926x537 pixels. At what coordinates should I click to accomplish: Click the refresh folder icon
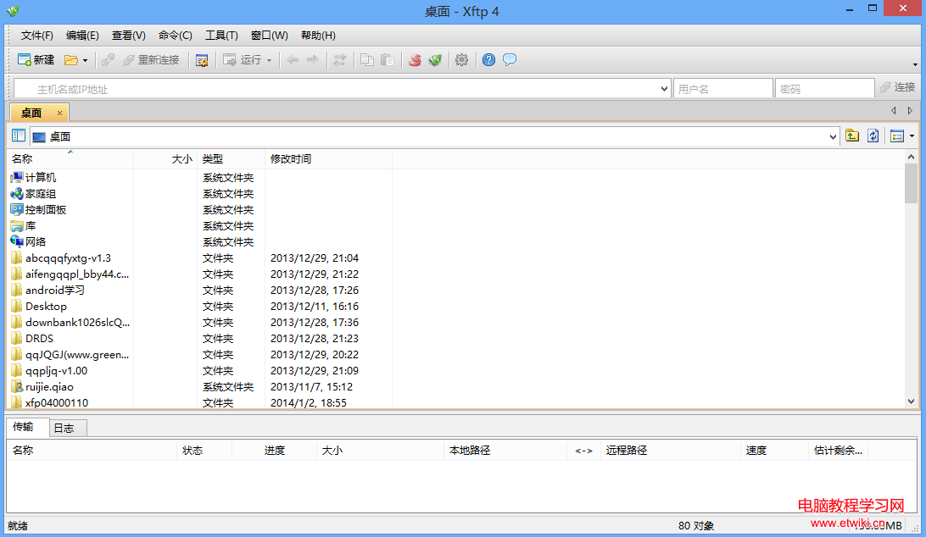[873, 136]
